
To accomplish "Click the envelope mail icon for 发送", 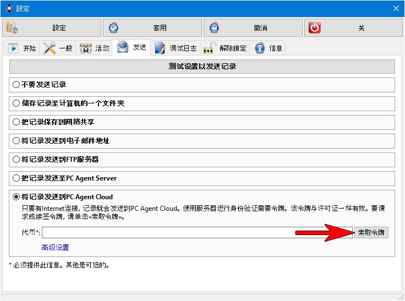I will point(122,47).
